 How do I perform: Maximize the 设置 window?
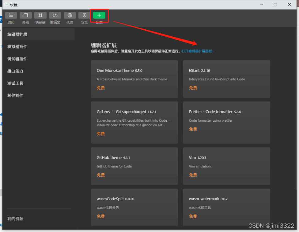275,5
